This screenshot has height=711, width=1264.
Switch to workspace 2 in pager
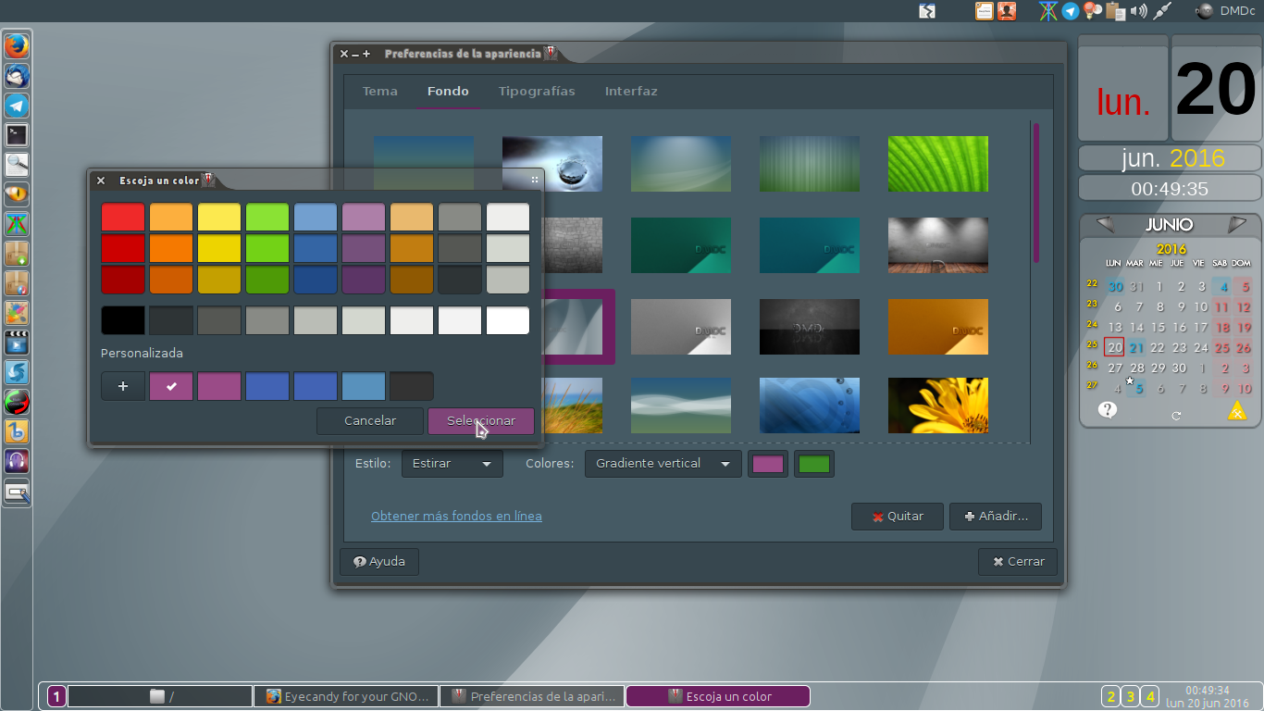[x=1110, y=696]
